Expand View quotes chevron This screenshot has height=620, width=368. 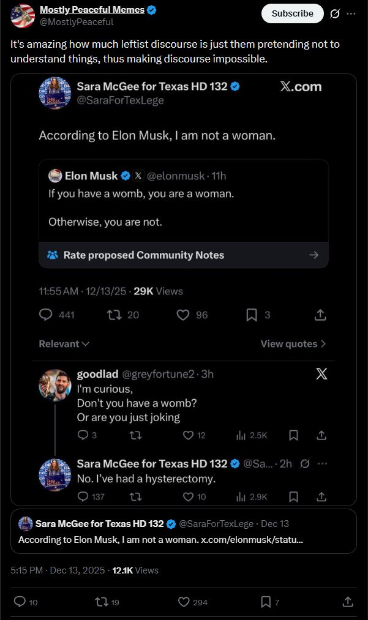(293, 344)
